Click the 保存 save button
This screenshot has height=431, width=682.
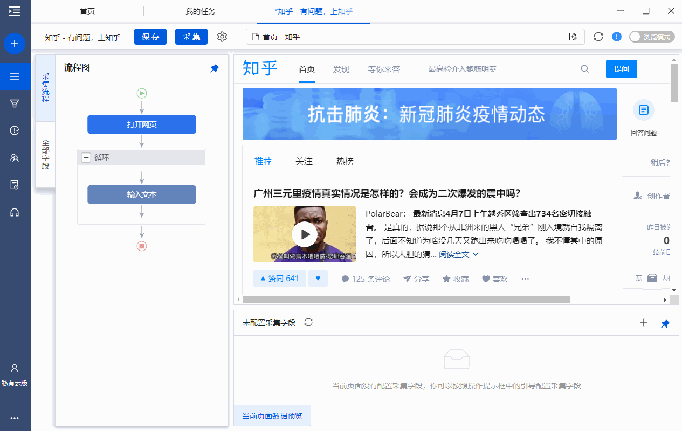150,37
